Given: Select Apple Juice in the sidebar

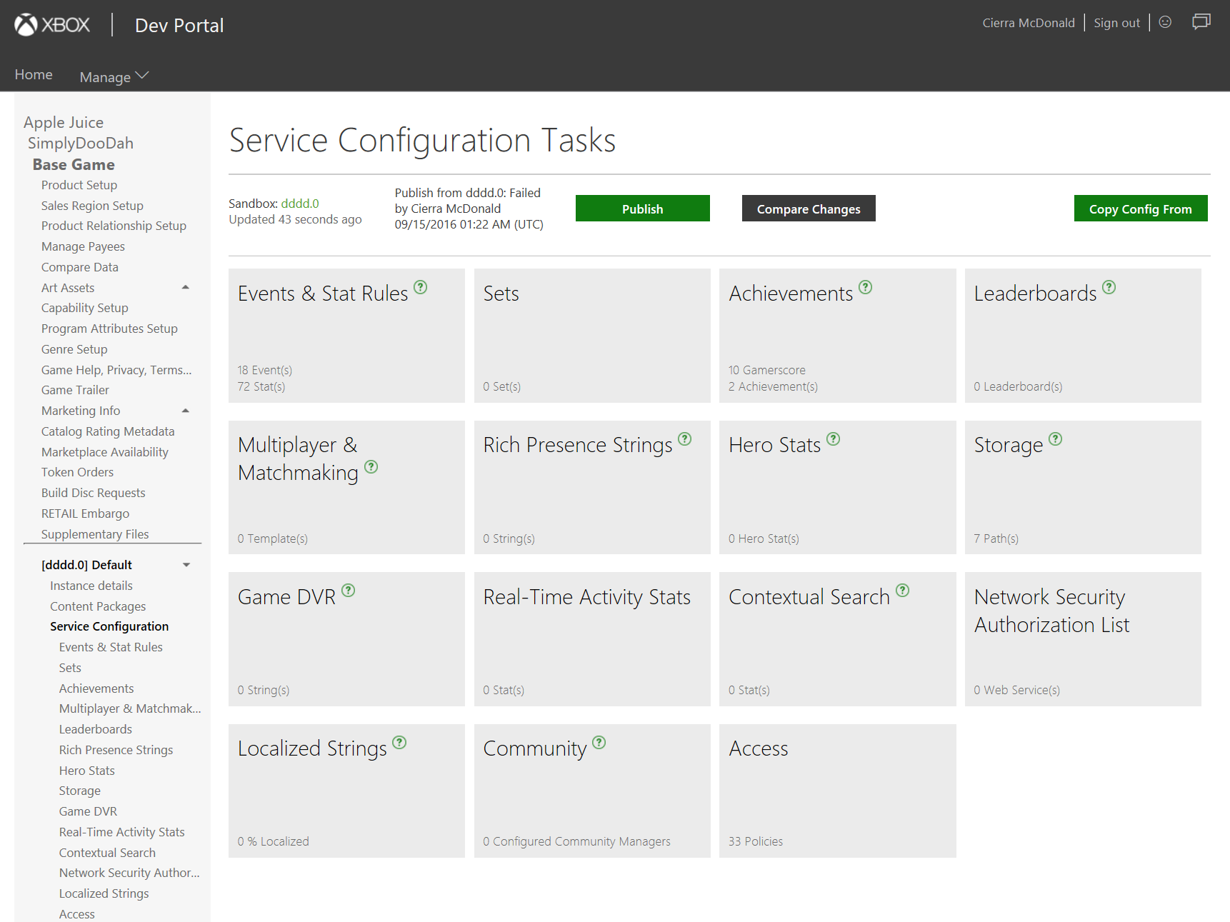Looking at the screenshot, I should click(x=64, y=122).
